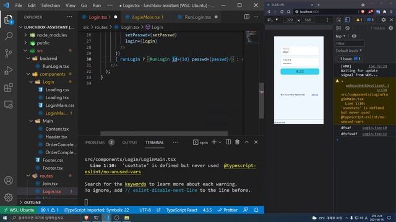Open Remote Explorer view

(8, 104)
